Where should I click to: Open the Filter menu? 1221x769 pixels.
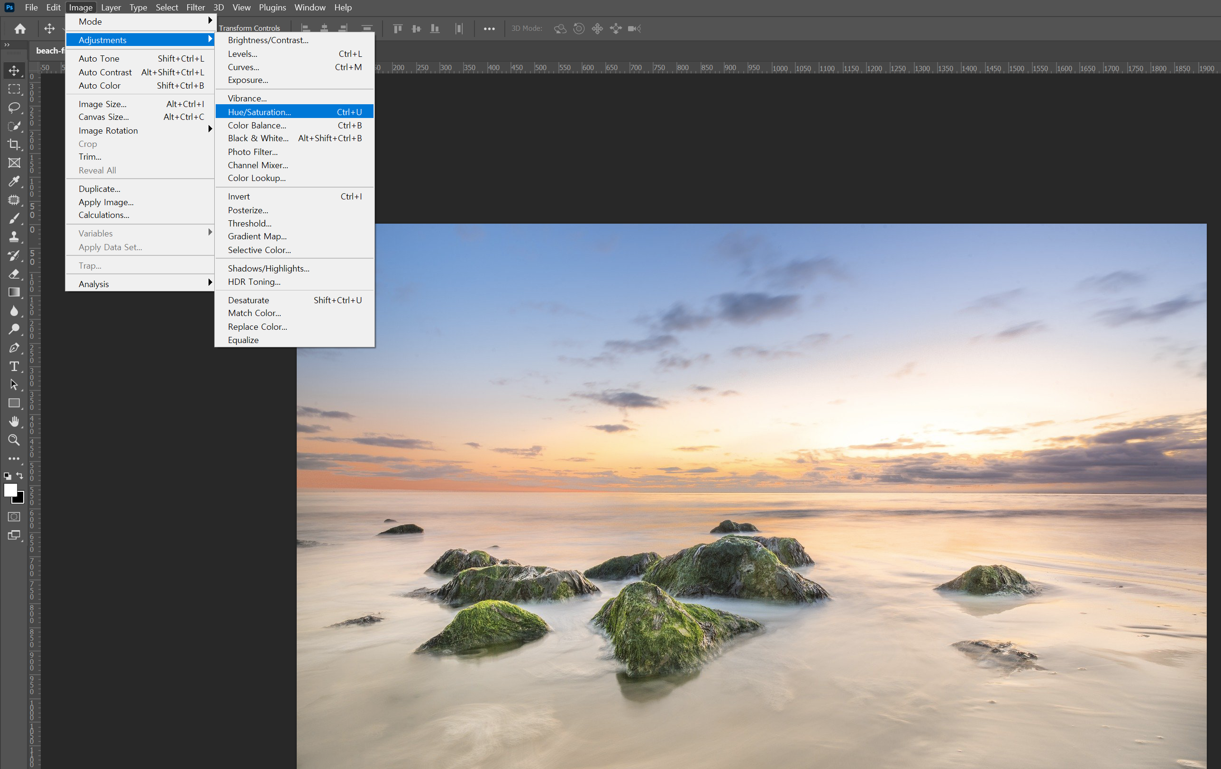pyautogui.click(x=195, y=7)
